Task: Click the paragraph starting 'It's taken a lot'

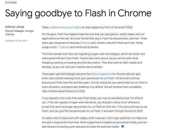Action: 94,122
